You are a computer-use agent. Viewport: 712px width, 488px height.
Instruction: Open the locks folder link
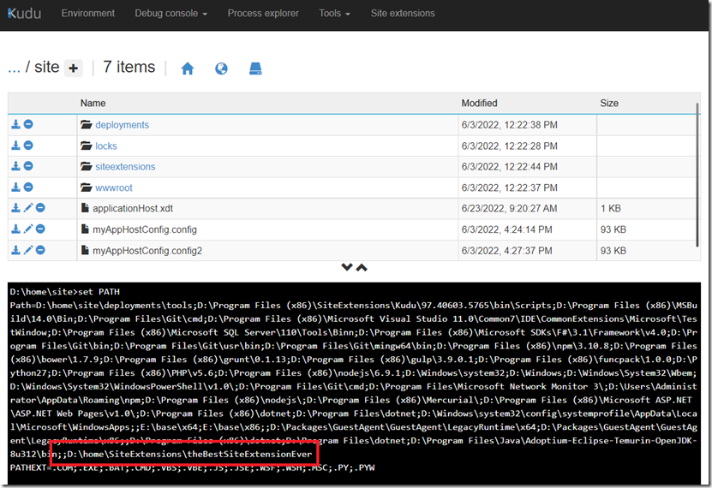[105, 146]
